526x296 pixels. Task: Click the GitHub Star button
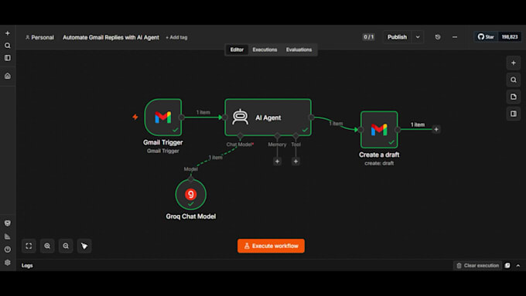point(486,37)
